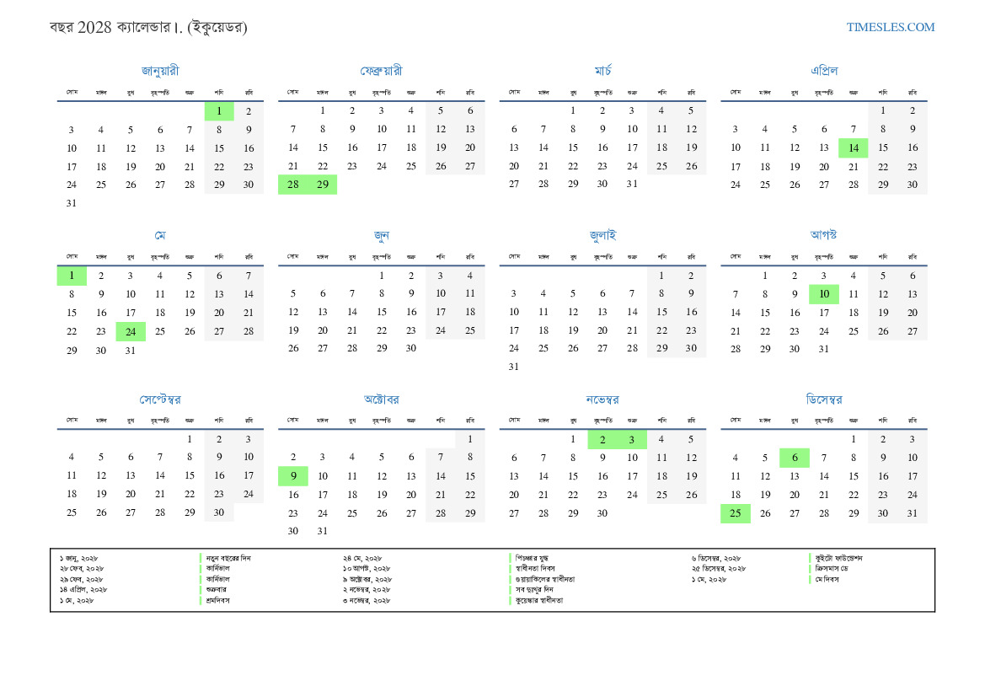Select date 31 in জুলাই

pyautogui.click(x=514, y=367)
